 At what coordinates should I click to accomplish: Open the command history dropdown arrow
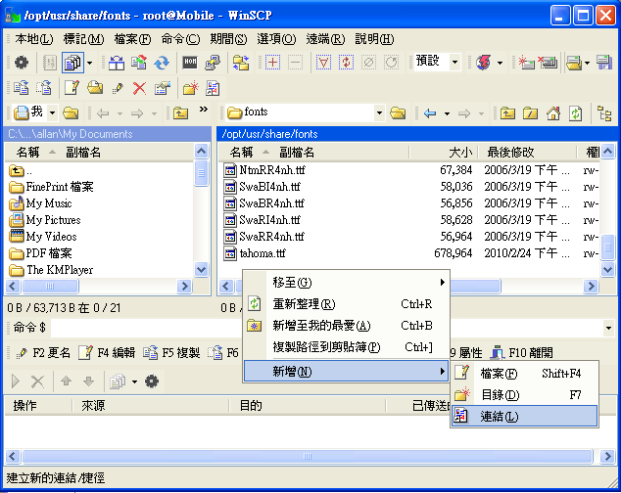[608, 328]
